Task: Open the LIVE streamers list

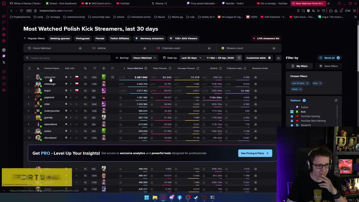Action: (x=266, y=38)
